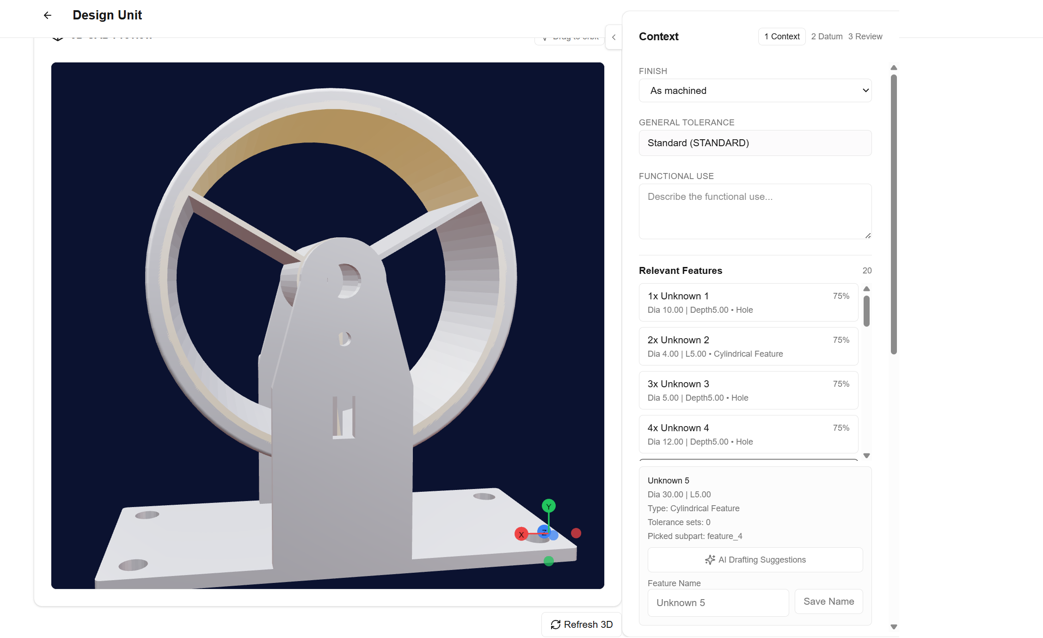Image resolution: width=1043 pixels, height=638 pixels.
Task: Click the features list scroll-down arrow
Action: [x=866, y=456]
